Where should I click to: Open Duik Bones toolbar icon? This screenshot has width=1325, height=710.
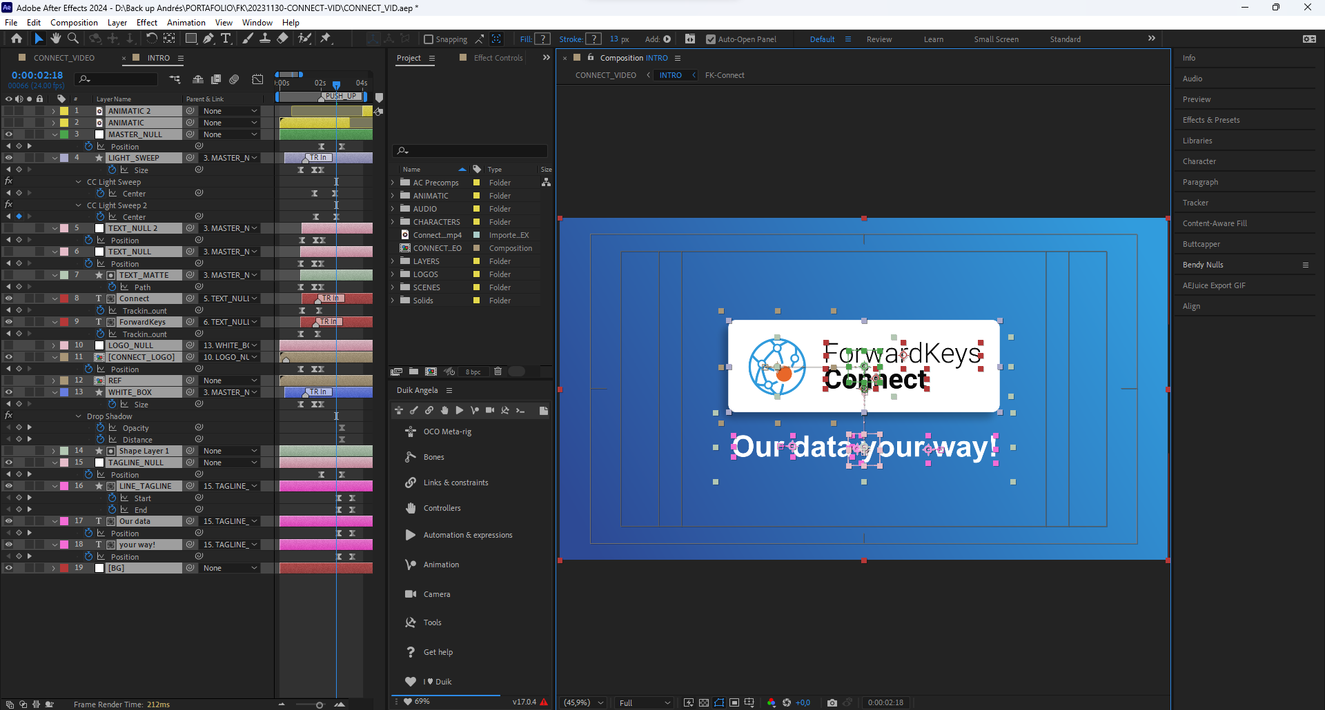[x=414, y=410]
